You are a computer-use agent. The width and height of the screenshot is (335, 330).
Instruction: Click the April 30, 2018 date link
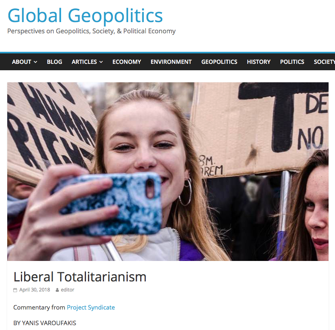pyautogui.click(x=35, y=290)
